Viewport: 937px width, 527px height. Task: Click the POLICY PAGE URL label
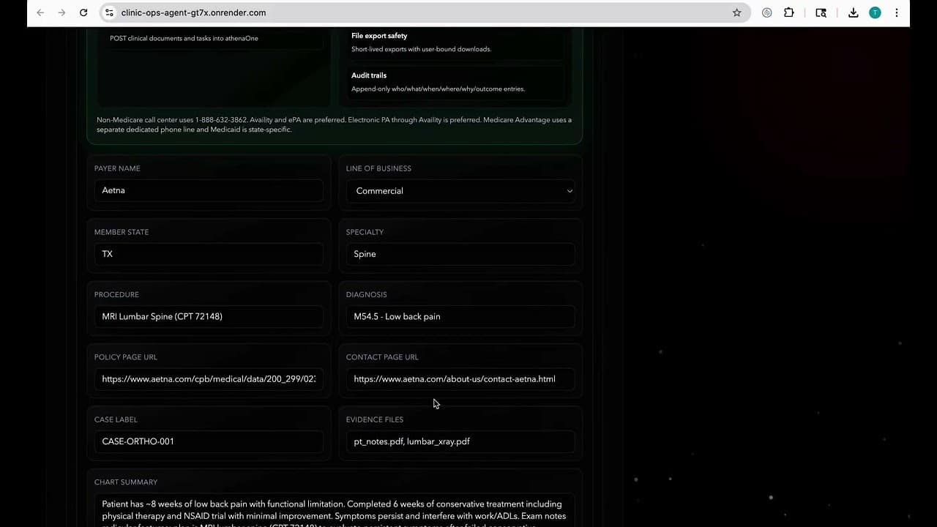click(x=126, y=357)
